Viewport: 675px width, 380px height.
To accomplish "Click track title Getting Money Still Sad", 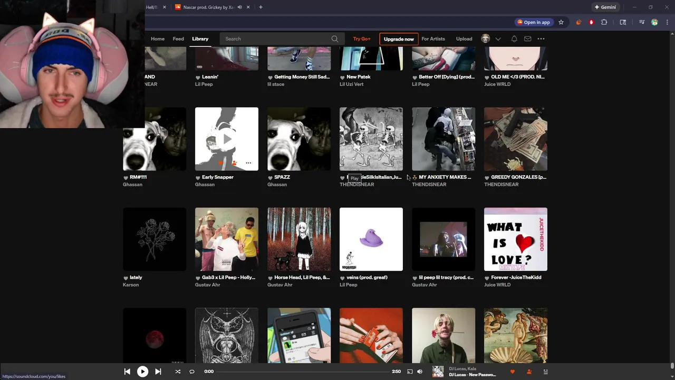I will [x=302, y=77].
